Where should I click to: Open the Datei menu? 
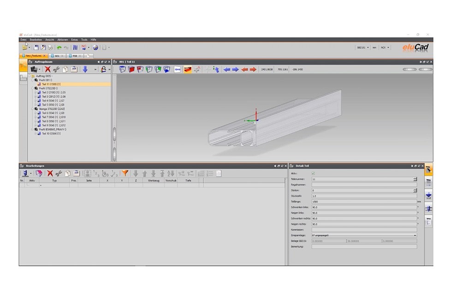24,40
